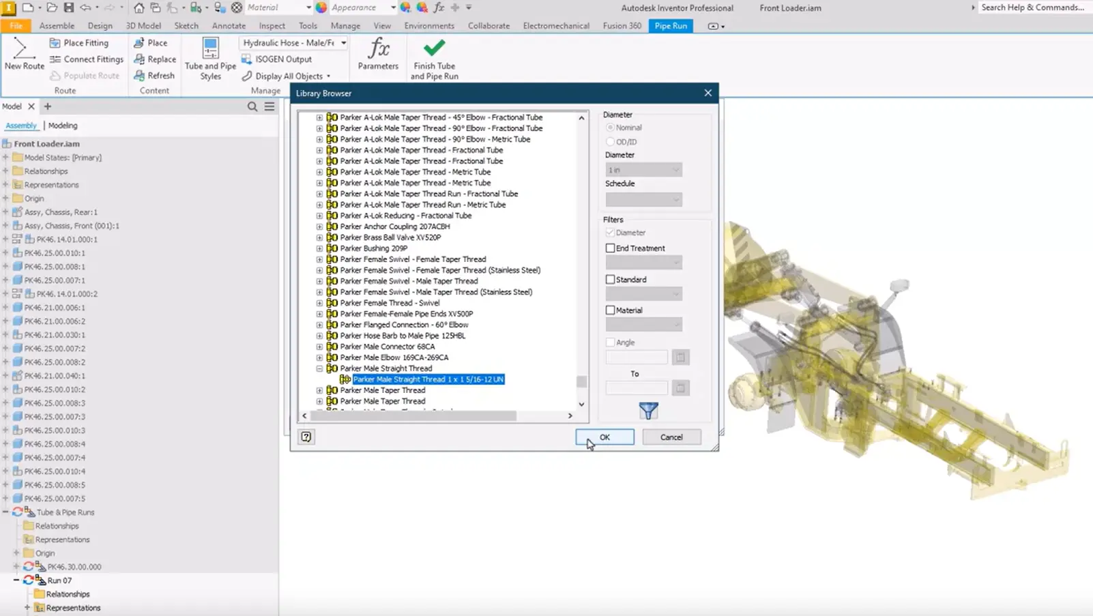Select Assy, Chassis, Rear:1 in browser
1093x616 pixels.
click(61, 211)
